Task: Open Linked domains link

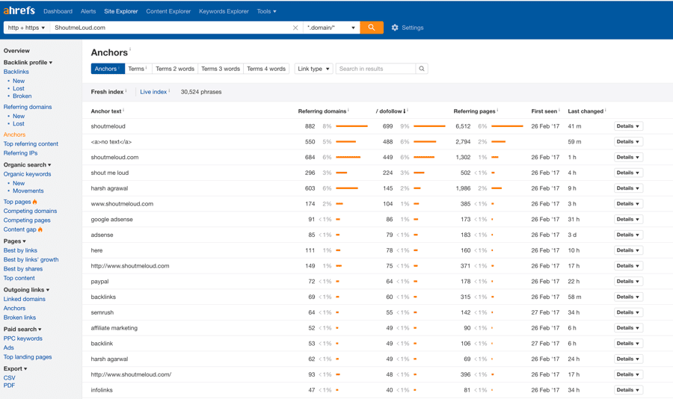Action: point(25,299)
